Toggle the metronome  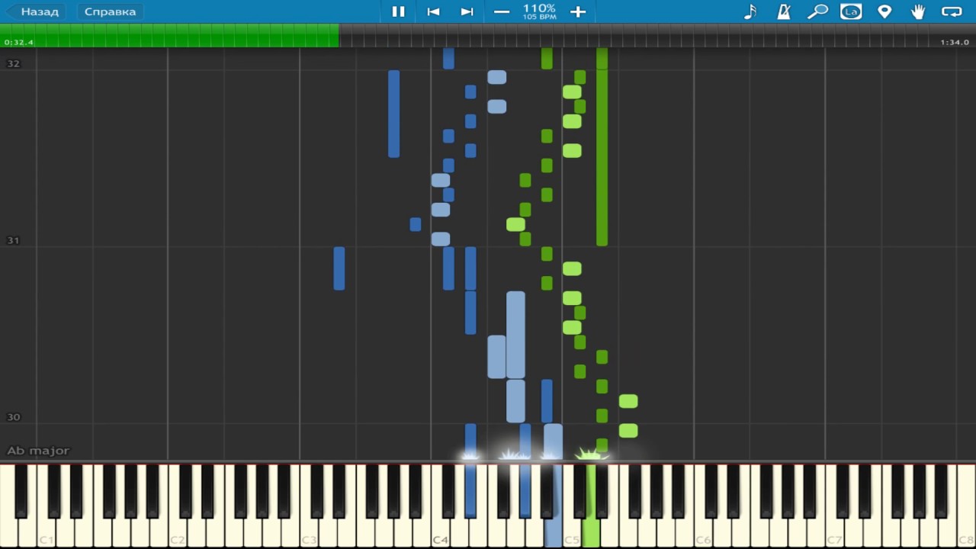(x=784, y=11)
